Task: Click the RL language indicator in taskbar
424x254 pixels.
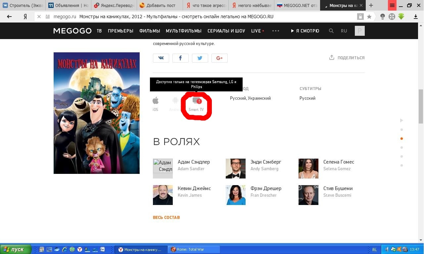Action: [374, 249]
